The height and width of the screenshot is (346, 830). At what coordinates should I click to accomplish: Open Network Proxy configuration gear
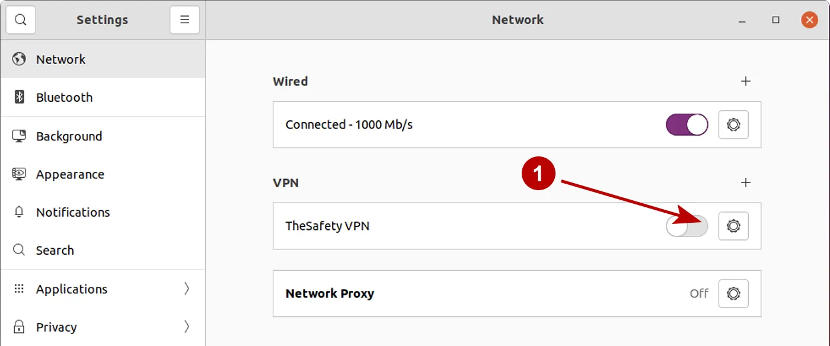pos(733,293)
